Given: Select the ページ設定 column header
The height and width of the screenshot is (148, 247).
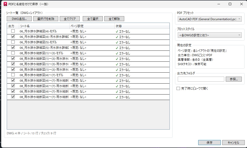Looking at the screenshot, I should pyautogui.click(x=92, y=26).
